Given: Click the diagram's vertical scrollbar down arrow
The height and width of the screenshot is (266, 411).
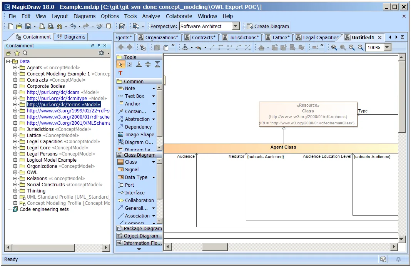Looking at the screenshot, I should pos(401,239).
